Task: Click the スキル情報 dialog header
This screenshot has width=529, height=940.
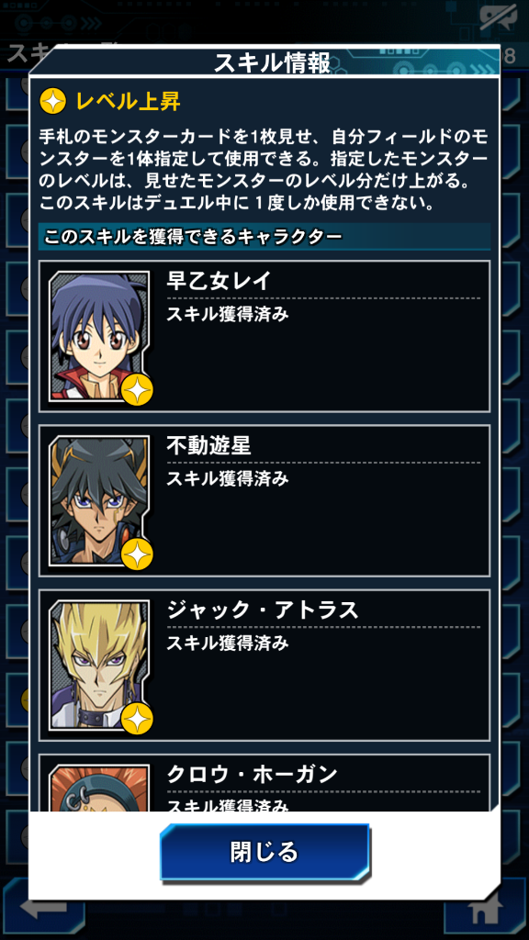Action: coord(272,63)
